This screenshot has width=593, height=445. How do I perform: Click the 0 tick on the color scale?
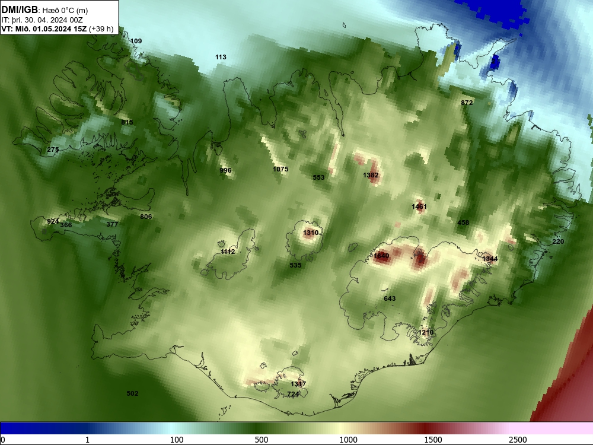click(3, 440)
